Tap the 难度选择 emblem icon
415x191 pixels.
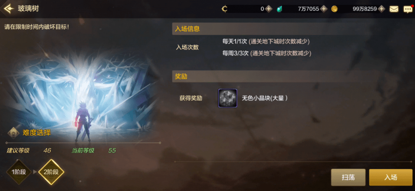tap(13, 133)
